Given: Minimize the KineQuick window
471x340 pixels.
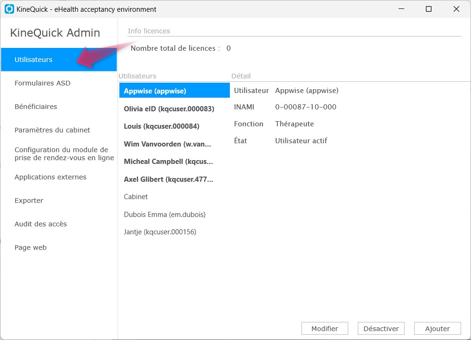Looking at the screenshot, I should coord(401,9).
